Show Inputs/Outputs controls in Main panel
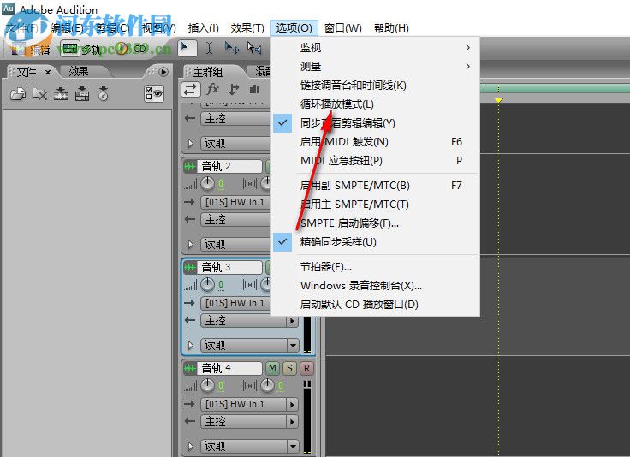Screen dimensions: 630x457 tap(191, 89)
